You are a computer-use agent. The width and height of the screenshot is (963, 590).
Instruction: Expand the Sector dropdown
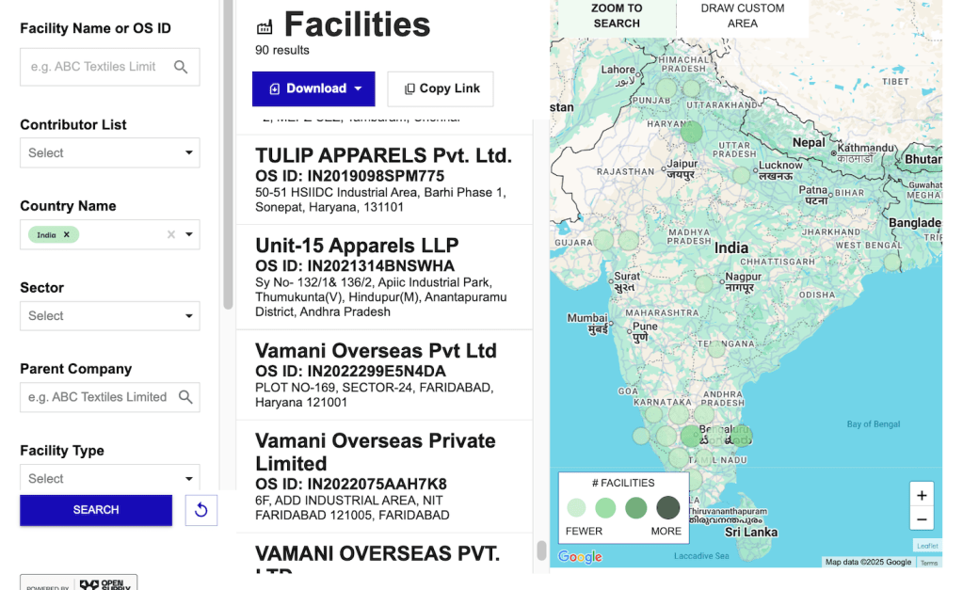click(x=109, y=316)
